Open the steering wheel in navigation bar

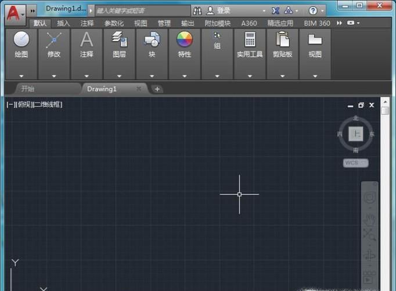click(370, 198)
